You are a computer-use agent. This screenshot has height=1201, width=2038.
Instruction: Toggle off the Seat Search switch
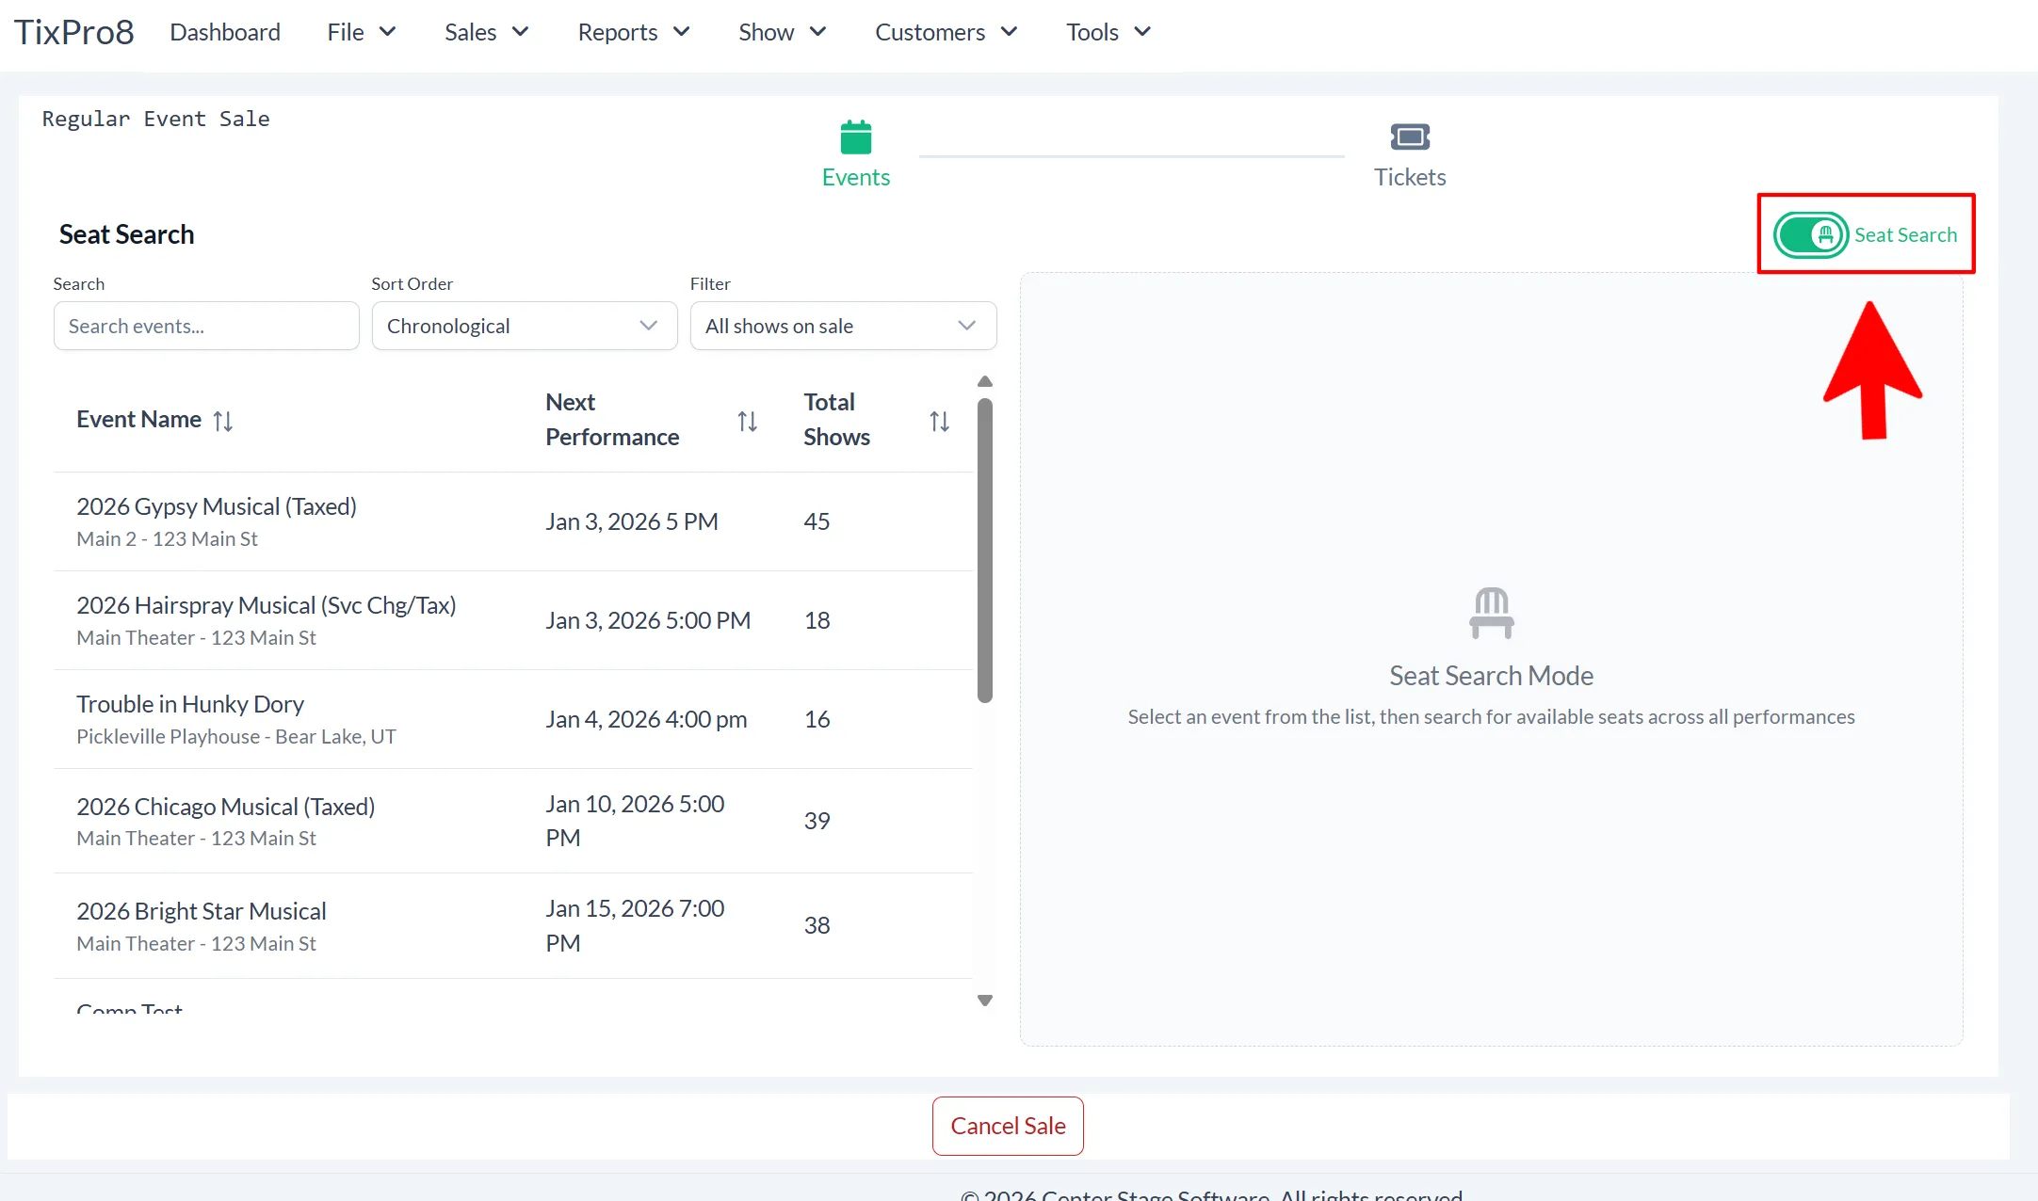click(x=1810, y=234)
